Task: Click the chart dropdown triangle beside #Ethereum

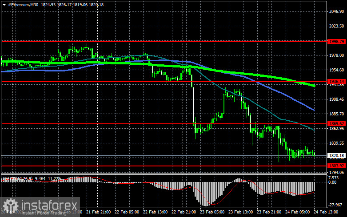Action: pyautogui.click(x=4, y=4)
